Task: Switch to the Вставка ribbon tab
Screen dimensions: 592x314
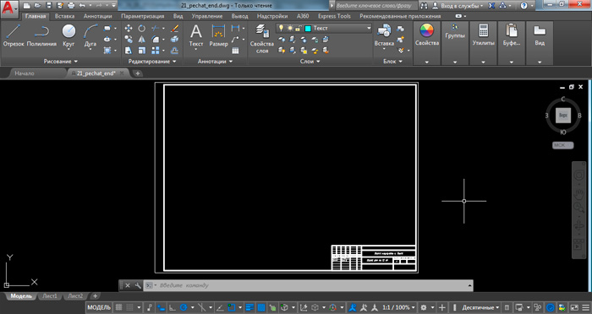Action: tap(64, 16)
